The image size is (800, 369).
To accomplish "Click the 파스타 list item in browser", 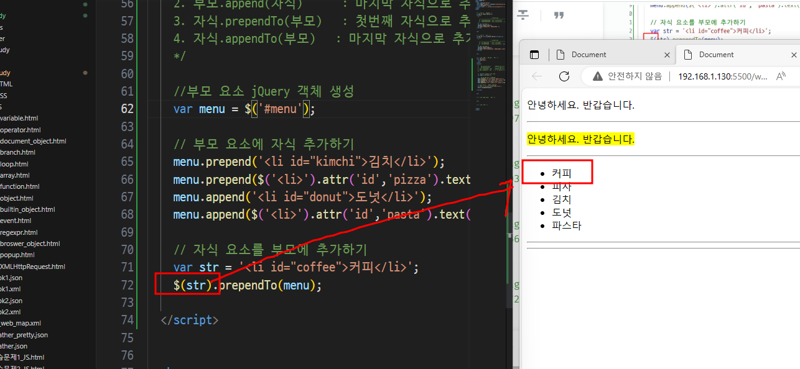I will (567, 225).
